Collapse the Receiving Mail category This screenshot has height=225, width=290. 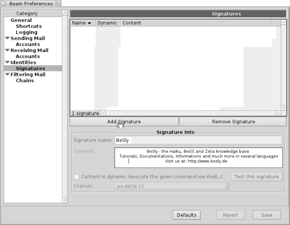[7, 50]
